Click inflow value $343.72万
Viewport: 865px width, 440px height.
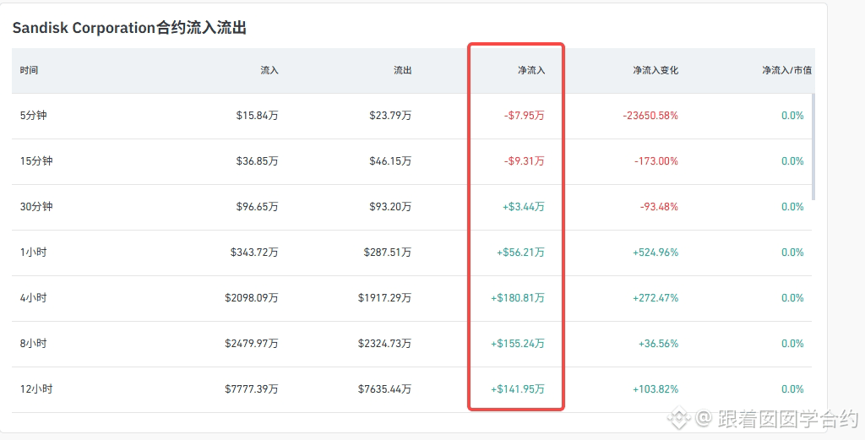click(254, 253)
